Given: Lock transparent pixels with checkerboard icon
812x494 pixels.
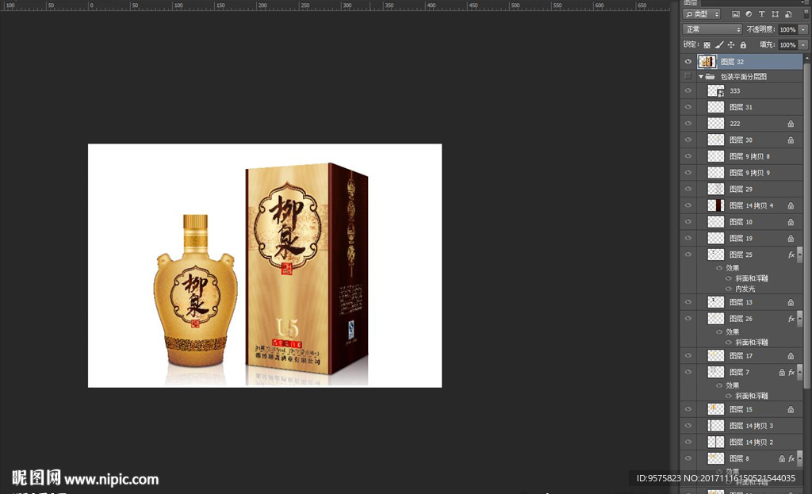Looking at the screenshot, I should click(707, 45).
